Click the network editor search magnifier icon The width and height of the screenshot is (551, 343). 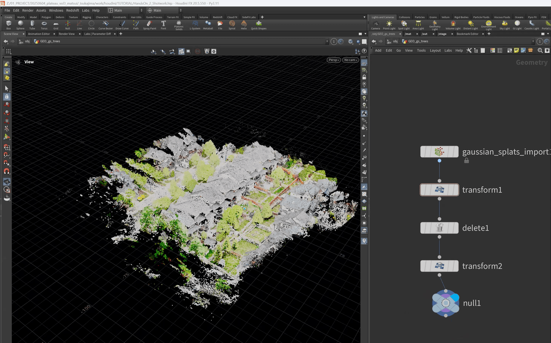tap(540, 50)
